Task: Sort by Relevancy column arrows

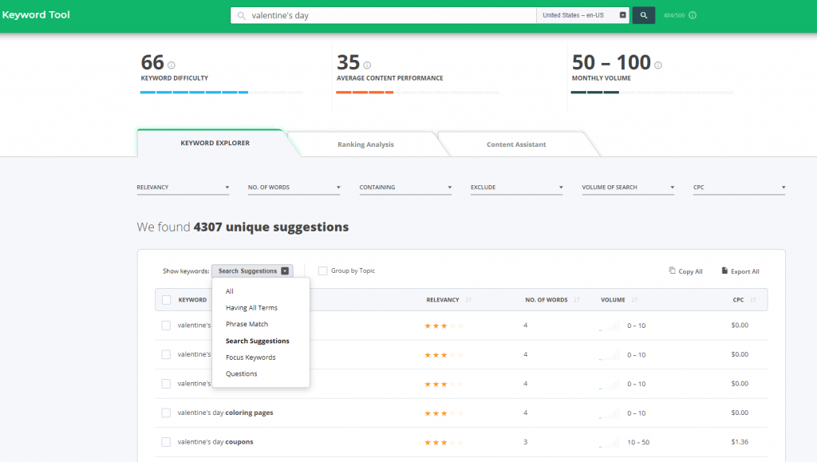Action: click(468, 300)
